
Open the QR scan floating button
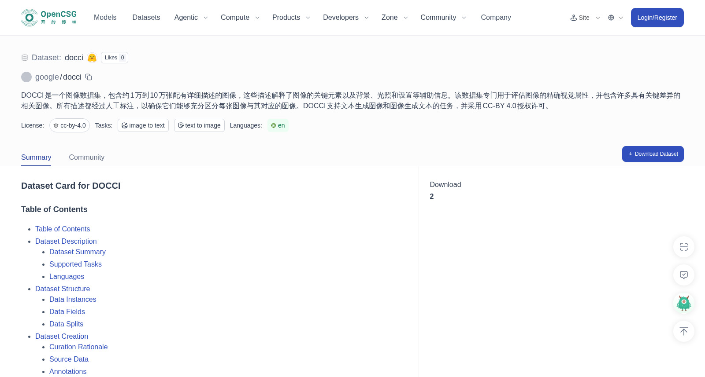tap(684, 247)
